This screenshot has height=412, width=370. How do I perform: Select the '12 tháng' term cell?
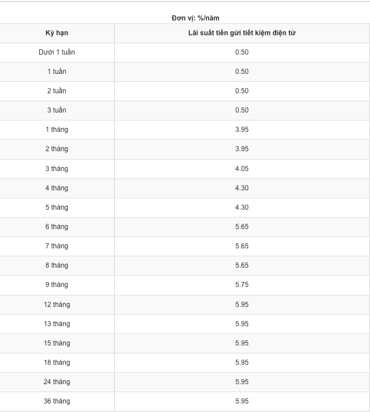(x=57, y=305)
